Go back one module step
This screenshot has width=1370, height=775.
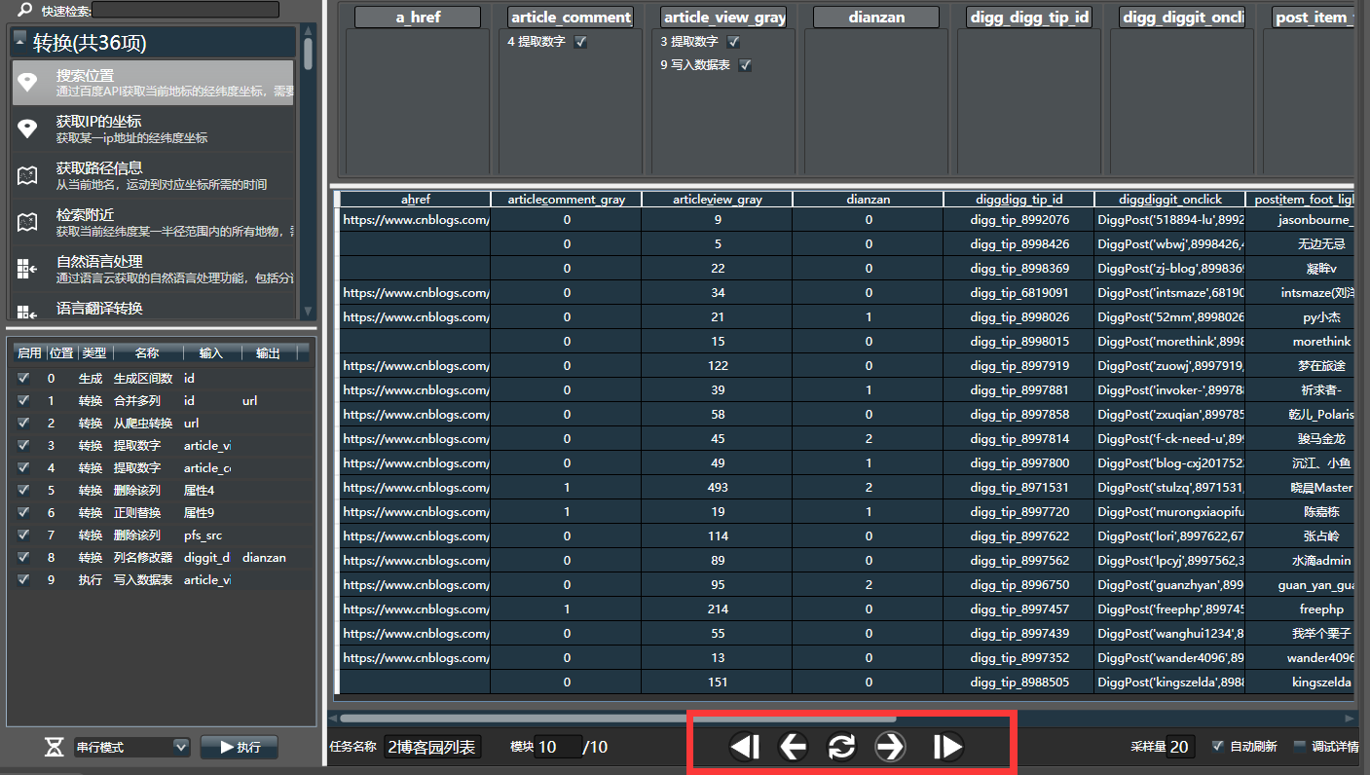coord(794,747)
